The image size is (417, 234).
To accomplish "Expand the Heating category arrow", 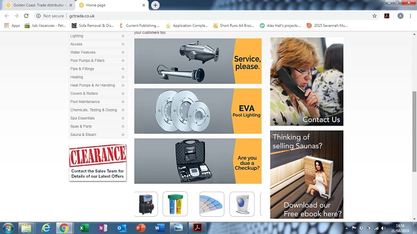I will [x=123, y=77].
